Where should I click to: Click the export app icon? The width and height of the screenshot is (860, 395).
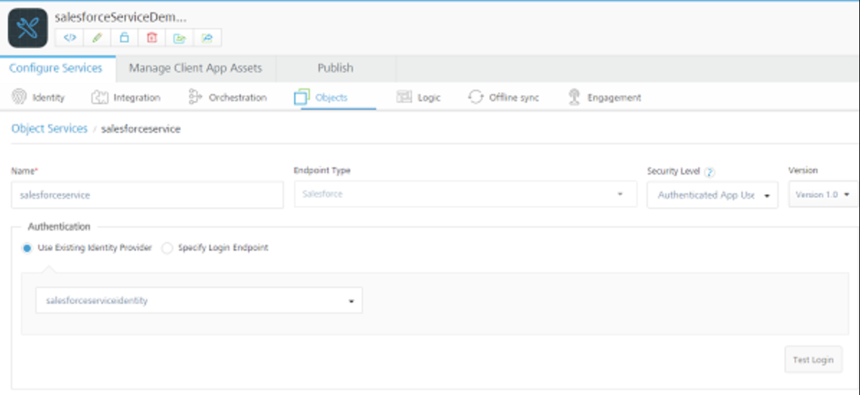(179, 38)
